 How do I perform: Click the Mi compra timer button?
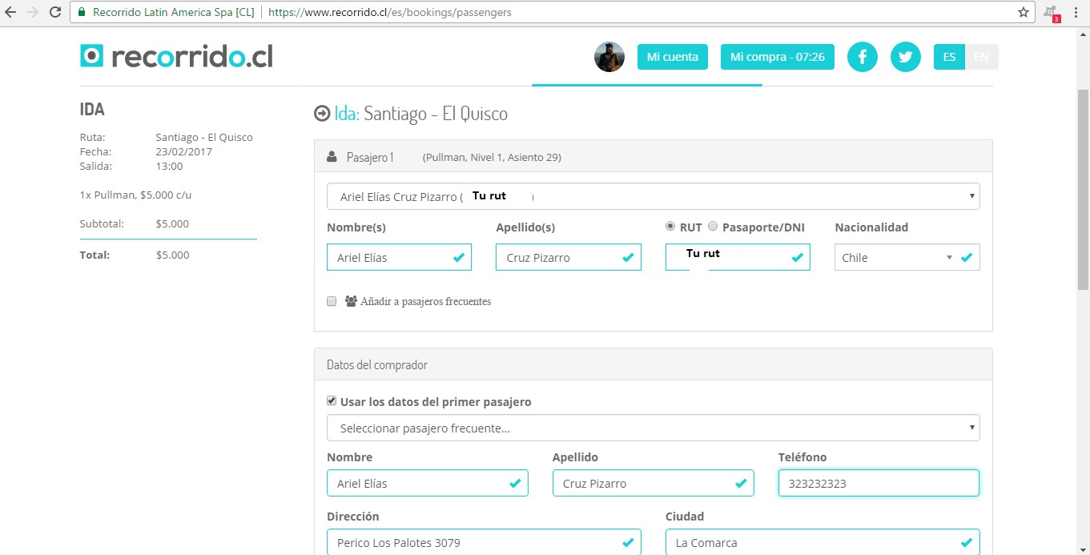[777, 57]
